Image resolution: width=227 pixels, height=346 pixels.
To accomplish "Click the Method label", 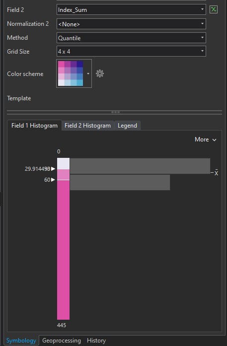I will click(17, 38).
